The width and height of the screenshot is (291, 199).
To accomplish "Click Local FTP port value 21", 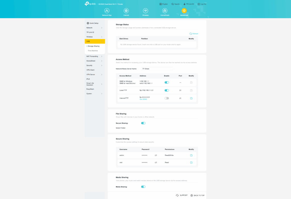I will pyautogui.click(x=180, y=90).
